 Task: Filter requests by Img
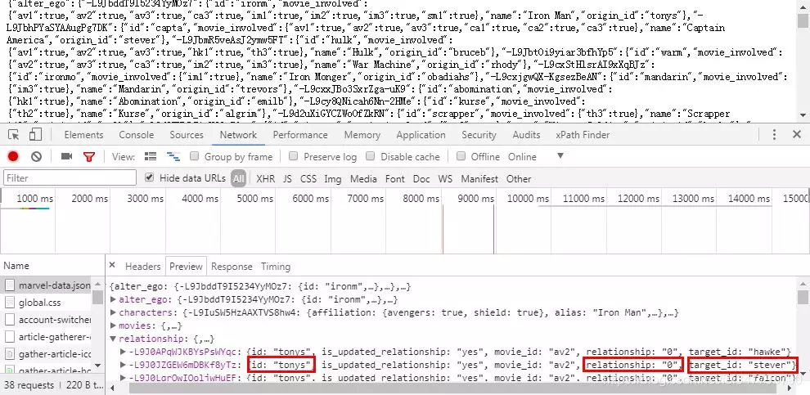click(333, 178)
